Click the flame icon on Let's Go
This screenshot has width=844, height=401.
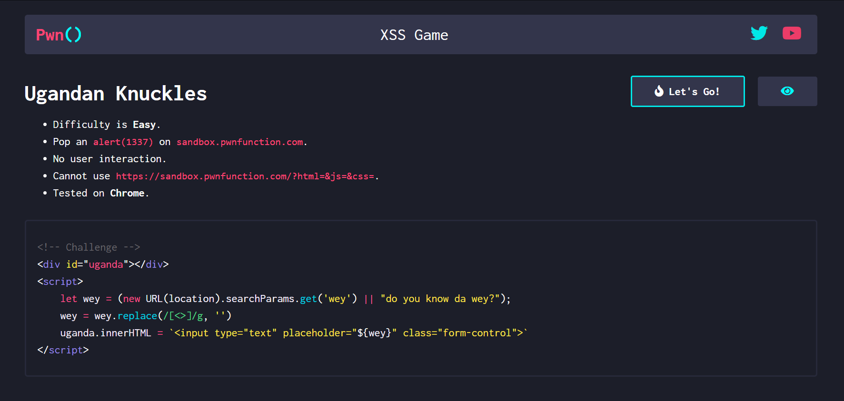point(659,91)
